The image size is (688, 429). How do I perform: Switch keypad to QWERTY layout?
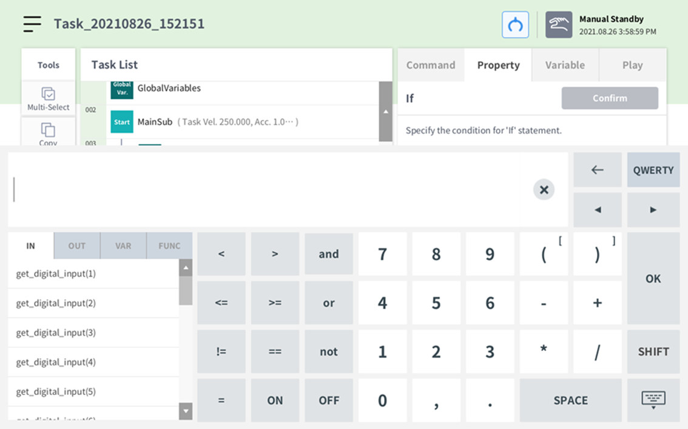[653, 170]
